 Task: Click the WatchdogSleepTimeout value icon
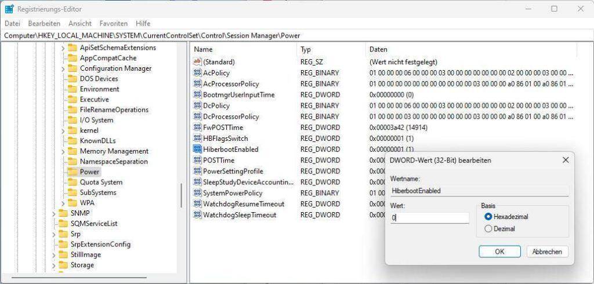197,214
